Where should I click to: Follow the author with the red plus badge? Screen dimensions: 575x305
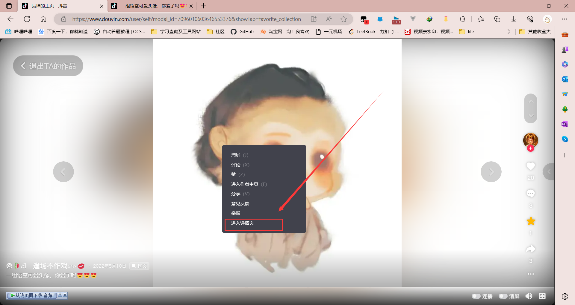[531, 148]
